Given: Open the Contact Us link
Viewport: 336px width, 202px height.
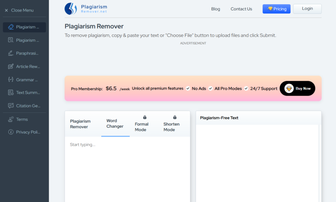Looking at the screenshot, I should pos(241,9).
